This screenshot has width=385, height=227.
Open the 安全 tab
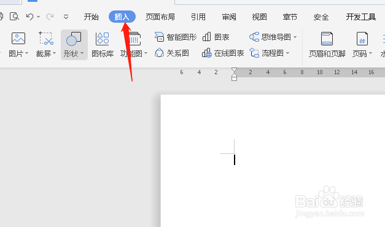click(x=321, y=17)
